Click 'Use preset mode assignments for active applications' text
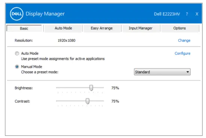 coord(63,59)
